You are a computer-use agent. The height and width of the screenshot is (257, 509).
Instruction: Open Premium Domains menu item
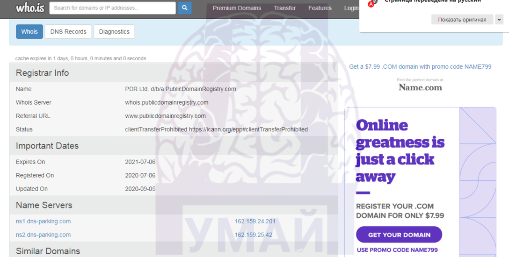[x=237, y=8]
